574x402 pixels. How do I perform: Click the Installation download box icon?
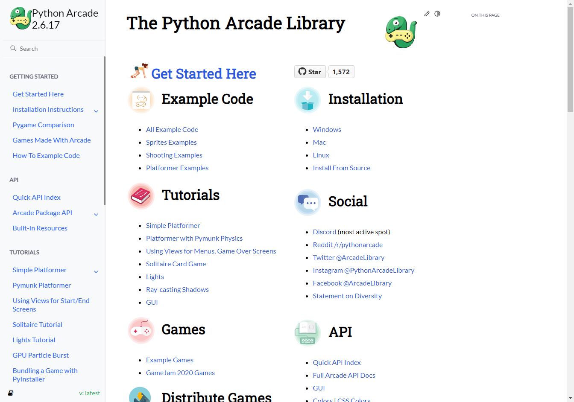(307, 100)
